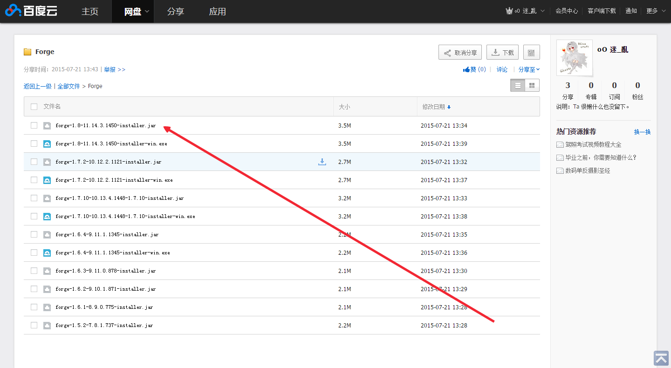Click the 下载 button

tap(502, 53)
